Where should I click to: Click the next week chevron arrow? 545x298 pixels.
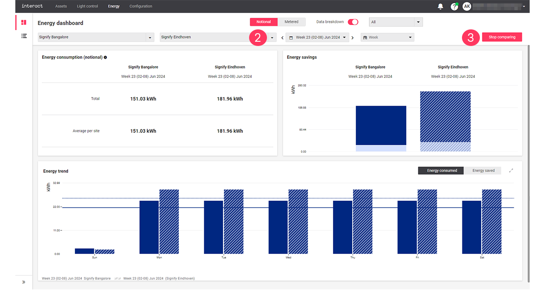pyautogui.click(x=353, y=37)
